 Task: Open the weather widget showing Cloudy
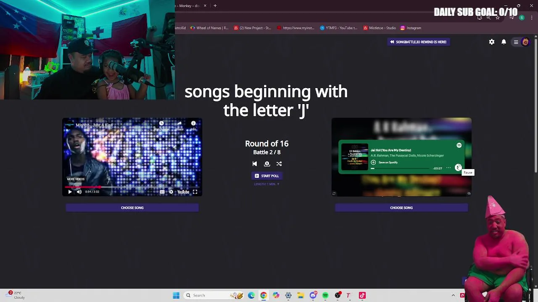[x=15, y=295]
